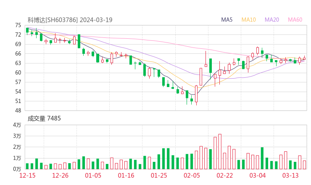Click the 0万 volume axis label
311x185 pixels.
[x=17, y=169]
